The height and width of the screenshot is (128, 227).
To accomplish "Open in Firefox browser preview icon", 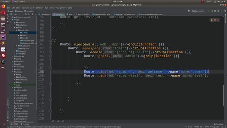I will [x=215, y=20].
